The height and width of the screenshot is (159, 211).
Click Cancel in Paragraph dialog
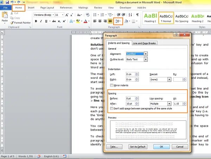coord(180,147)
